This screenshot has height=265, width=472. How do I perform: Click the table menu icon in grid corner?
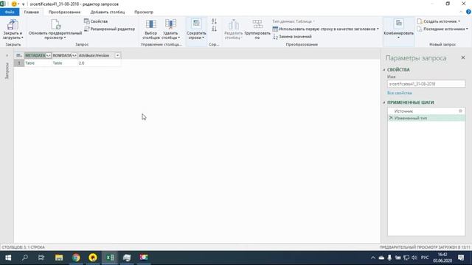19,55
